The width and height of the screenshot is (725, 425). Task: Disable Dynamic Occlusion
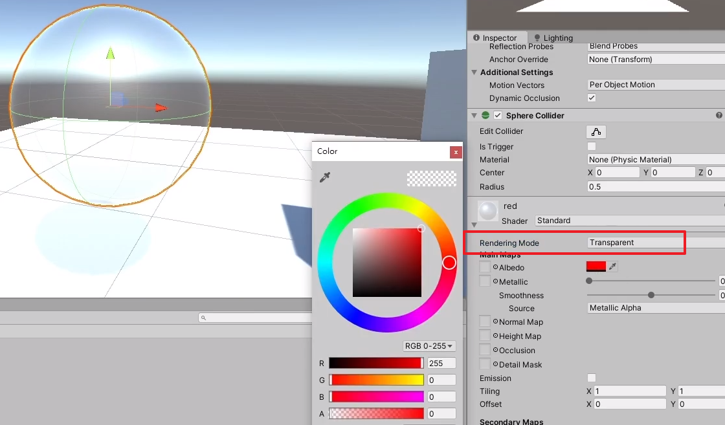592,98
